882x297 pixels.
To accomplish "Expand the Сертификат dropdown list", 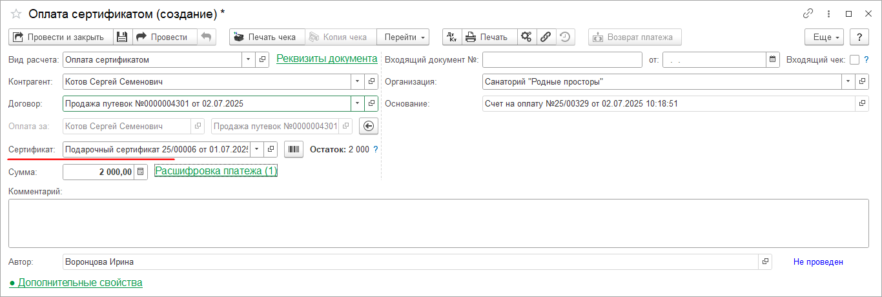I will click(257, 149).
